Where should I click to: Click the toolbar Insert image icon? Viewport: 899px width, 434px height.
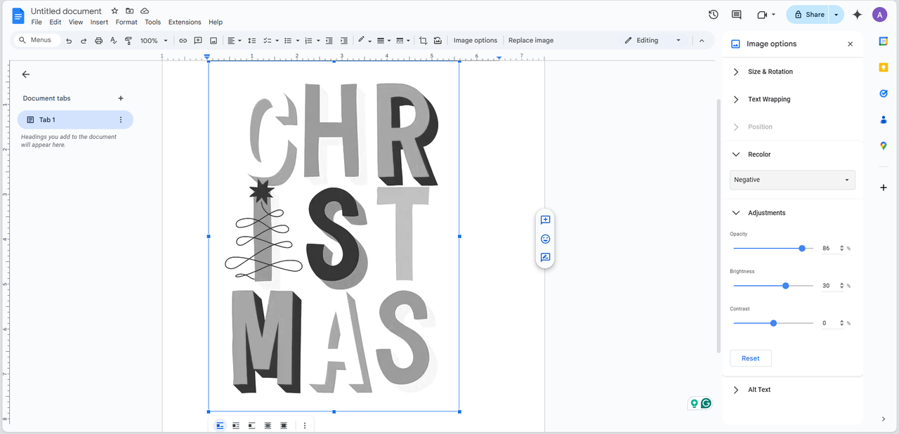tap(214, 41)
